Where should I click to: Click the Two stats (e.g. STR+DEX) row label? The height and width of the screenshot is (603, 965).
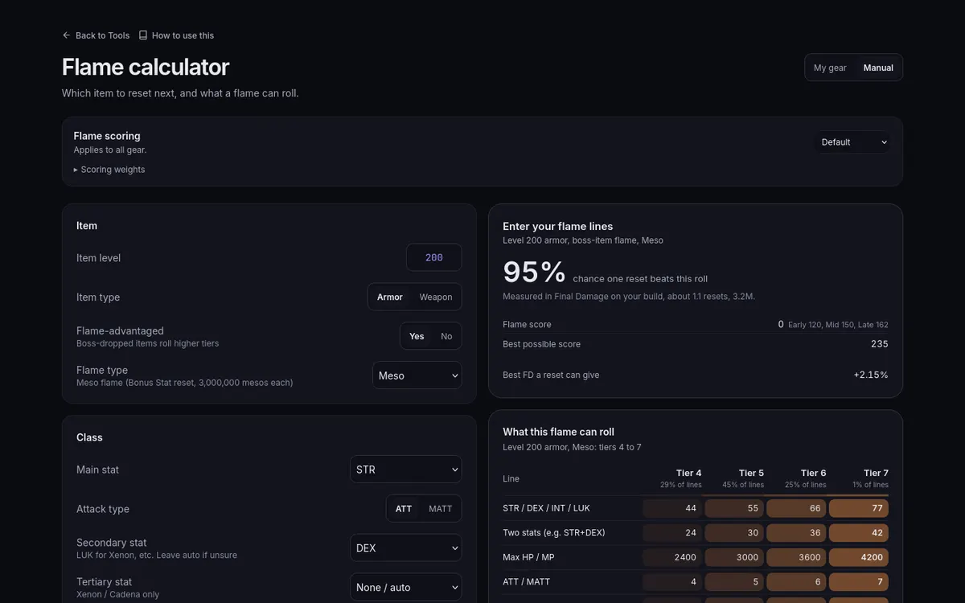pos(554,532)
